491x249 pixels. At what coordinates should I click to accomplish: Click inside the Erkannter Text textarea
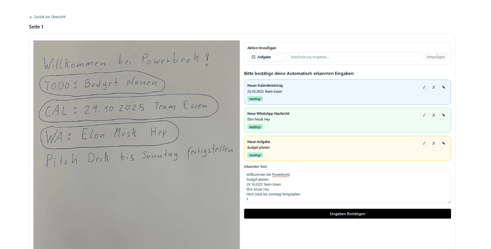tap(347, 187)
